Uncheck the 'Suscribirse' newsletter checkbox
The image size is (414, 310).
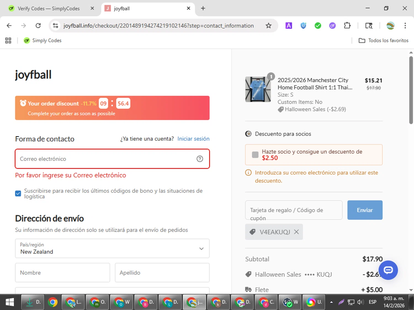point(18,193)
